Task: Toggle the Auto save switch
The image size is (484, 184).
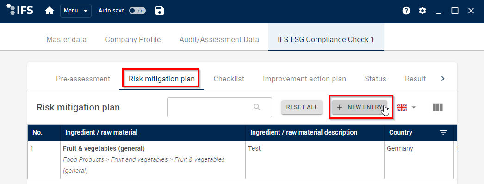Action: (137, 11)
